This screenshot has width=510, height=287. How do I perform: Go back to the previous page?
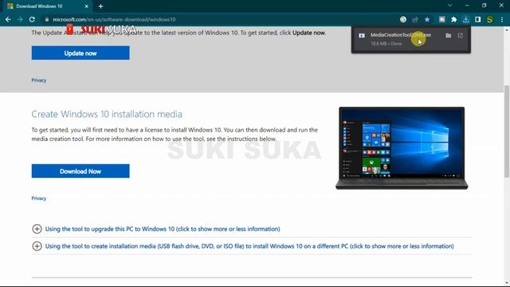click(8, 19)
